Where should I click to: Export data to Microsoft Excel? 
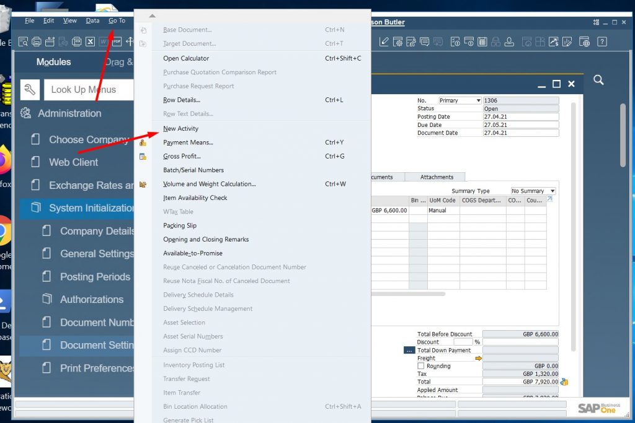coord(90,41)
